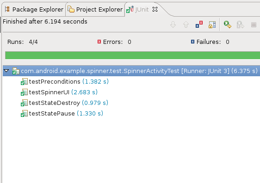Click the blue Failures indicator icon

192,42
